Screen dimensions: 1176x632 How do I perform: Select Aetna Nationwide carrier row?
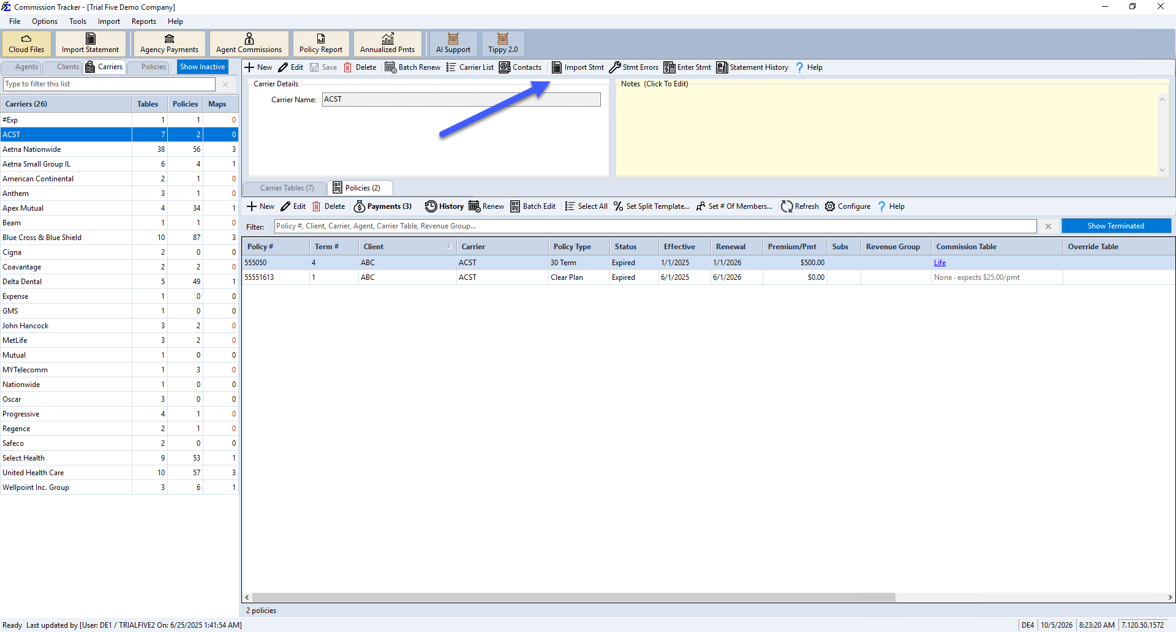coord(119,149)
